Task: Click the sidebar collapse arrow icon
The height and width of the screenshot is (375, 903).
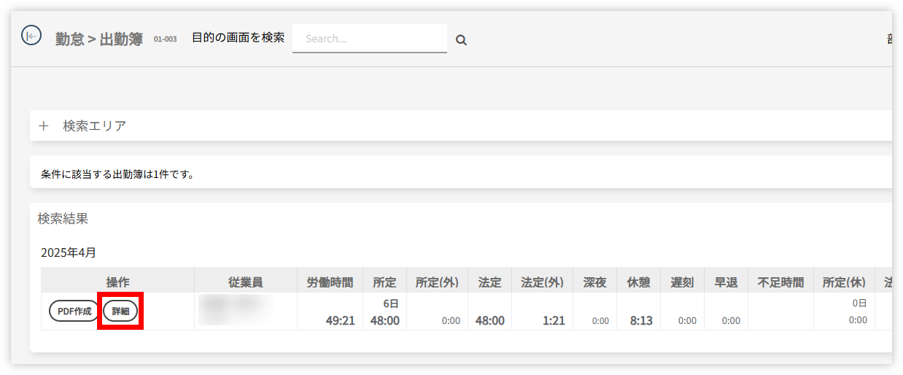Action: pos(31,36)
